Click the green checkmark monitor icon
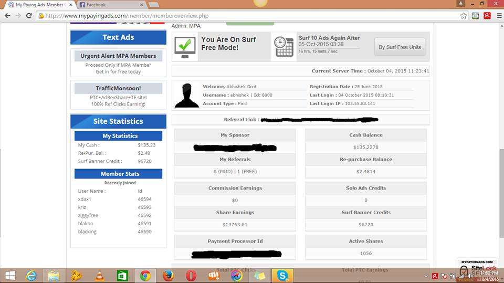The image size is (504, 283). coord(185,47)
